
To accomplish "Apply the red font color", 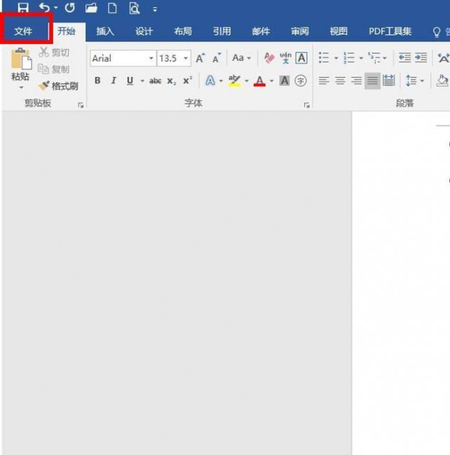I will click(x=260, y=81).
